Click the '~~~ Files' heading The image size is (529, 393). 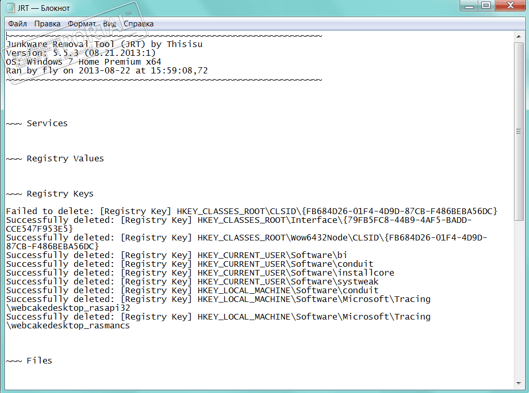[29, 360]
